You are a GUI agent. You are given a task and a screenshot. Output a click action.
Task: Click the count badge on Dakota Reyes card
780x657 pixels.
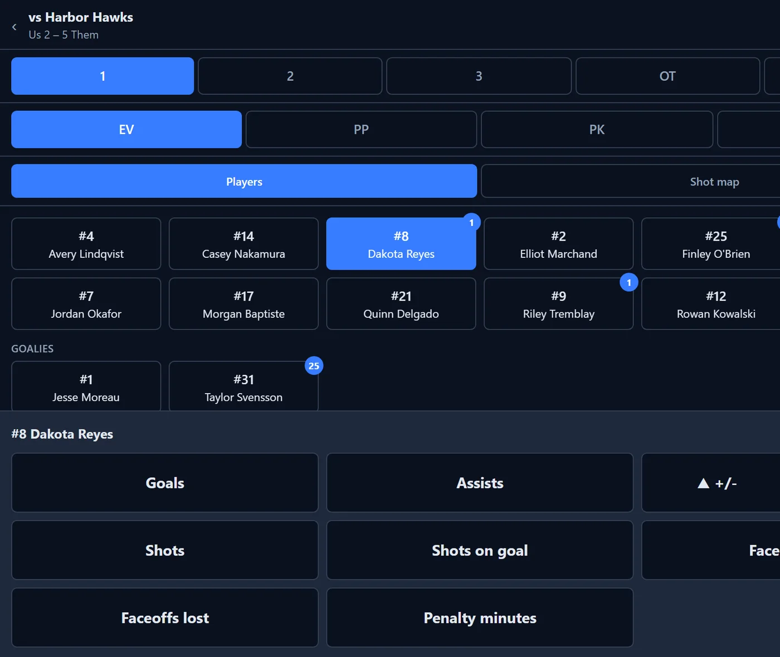[x=471, y=223]
